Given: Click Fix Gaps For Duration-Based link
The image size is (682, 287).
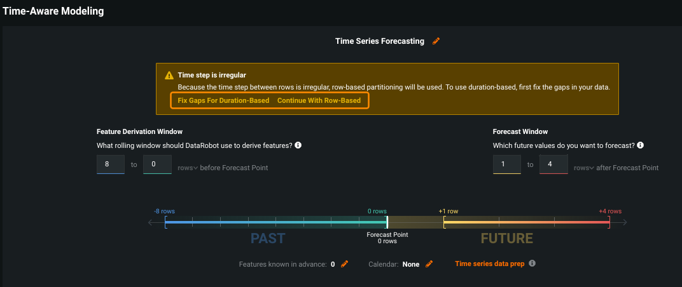Looking at the screenshot, I should tap(223, 100).
